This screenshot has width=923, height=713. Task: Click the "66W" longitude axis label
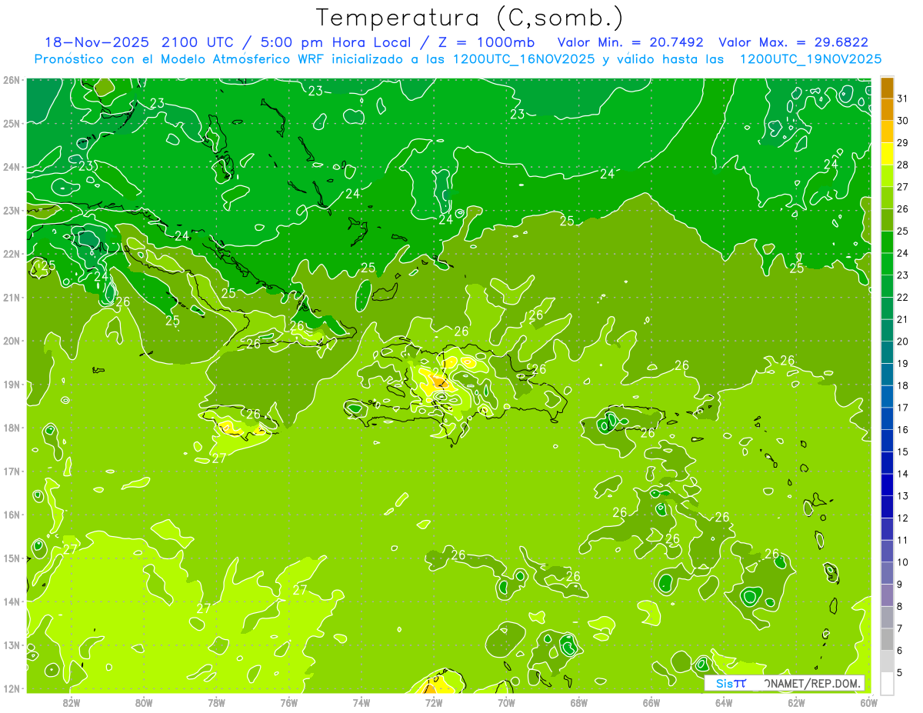click(x=651, y=701)
